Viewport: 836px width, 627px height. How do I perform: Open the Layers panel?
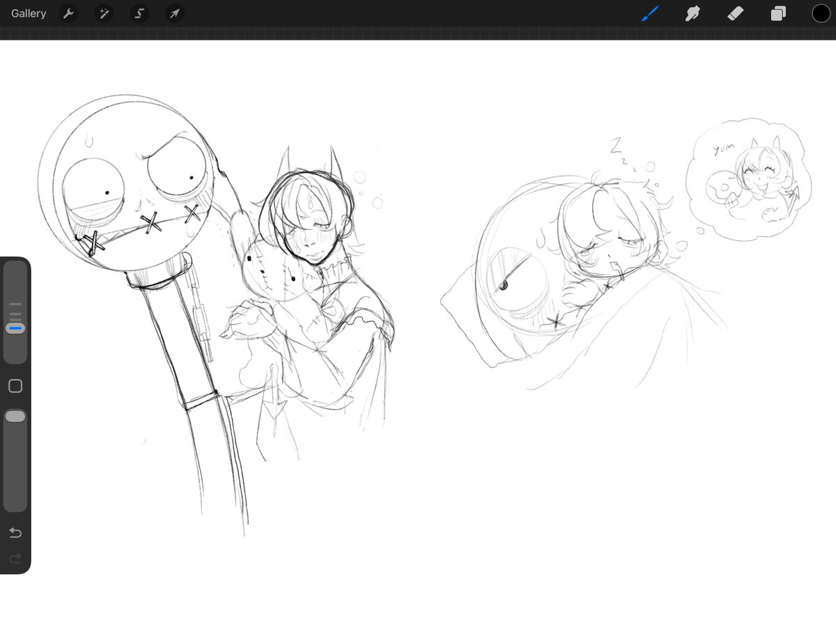coord(778,13)
